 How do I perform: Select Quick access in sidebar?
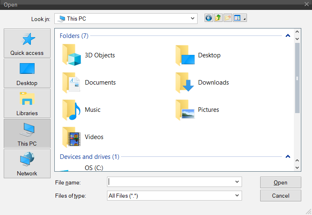(27, 43)
